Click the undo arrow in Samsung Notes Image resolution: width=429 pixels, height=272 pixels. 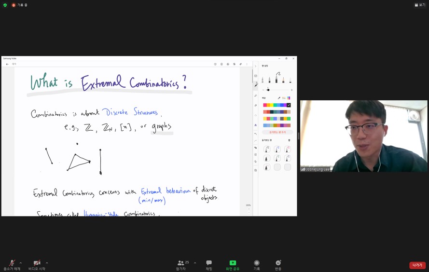click(256, 134)
